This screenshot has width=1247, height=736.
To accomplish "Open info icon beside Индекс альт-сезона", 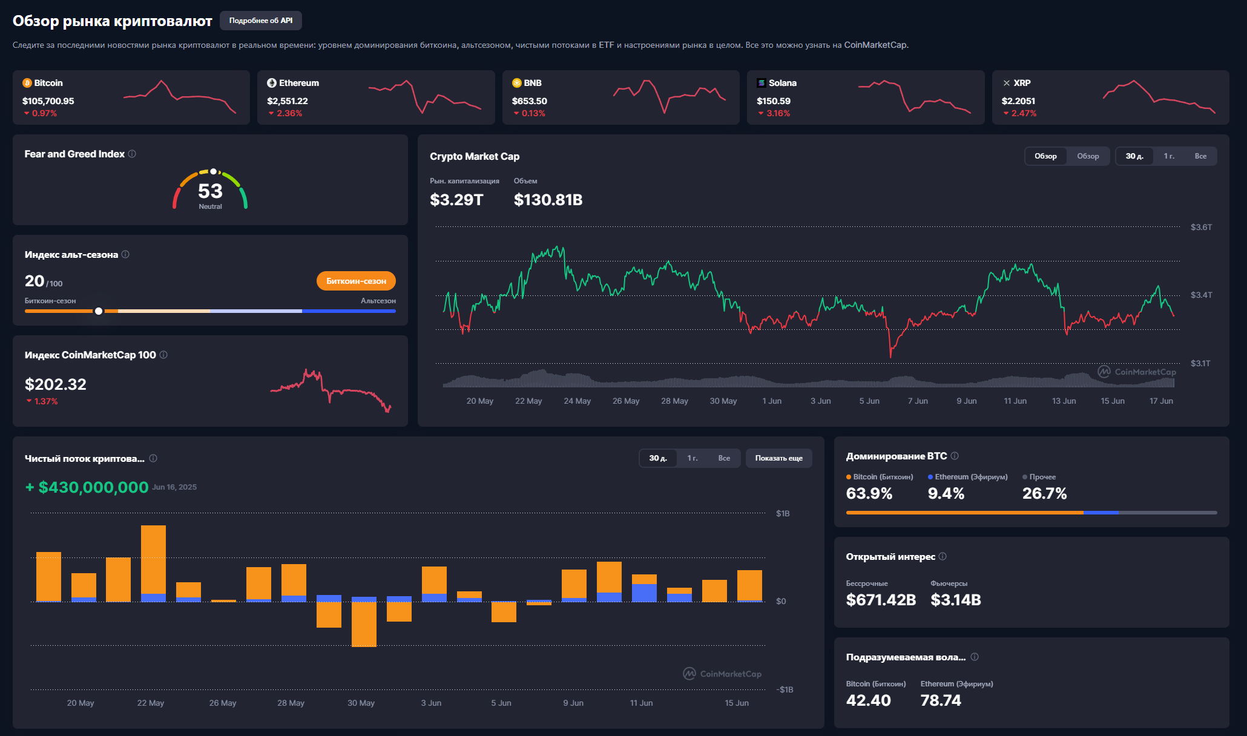I will 125,254.
